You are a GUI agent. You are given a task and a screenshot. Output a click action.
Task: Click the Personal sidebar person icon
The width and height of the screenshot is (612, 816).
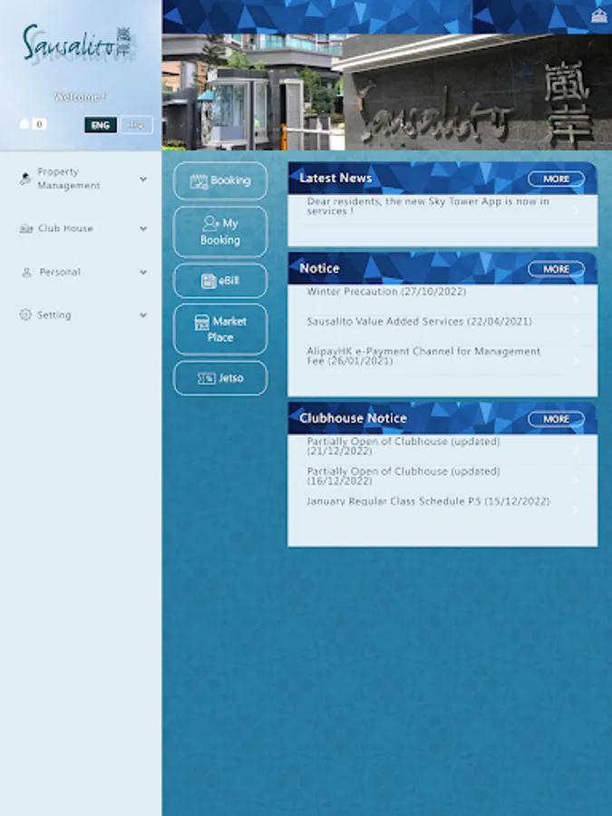tap(26, 272)
